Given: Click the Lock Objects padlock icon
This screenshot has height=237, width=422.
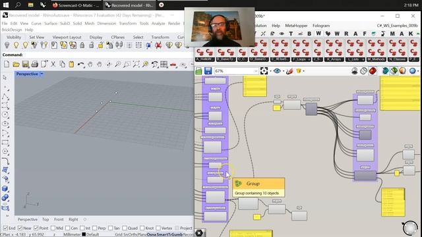Looking at the screenshot, I should [82, 45].
